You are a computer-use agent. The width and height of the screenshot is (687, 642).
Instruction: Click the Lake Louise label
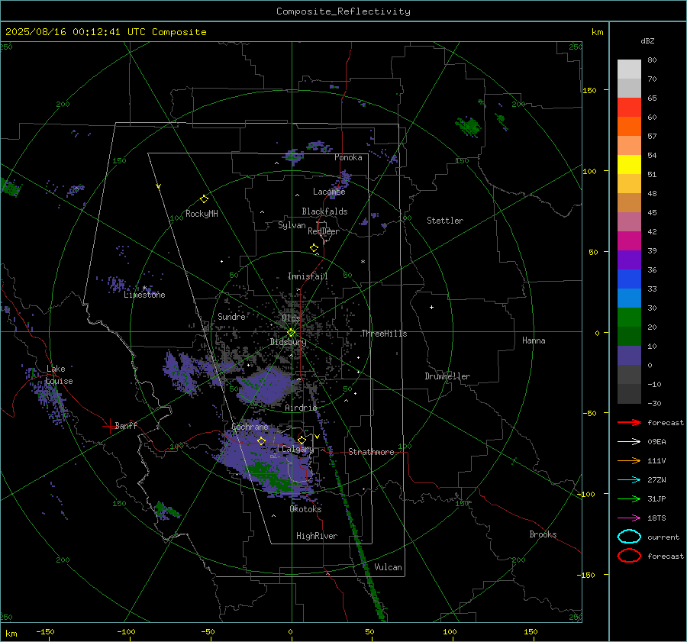59,375
